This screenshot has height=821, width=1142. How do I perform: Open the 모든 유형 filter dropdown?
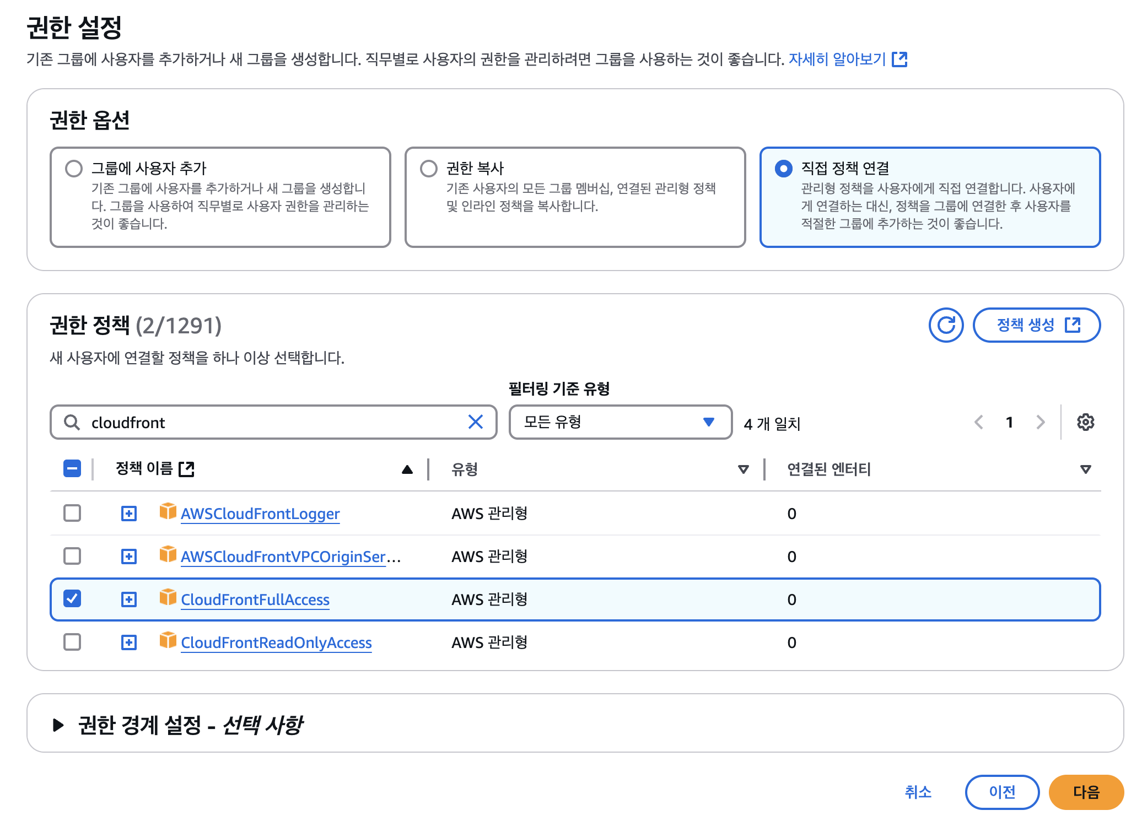(620, 422)
